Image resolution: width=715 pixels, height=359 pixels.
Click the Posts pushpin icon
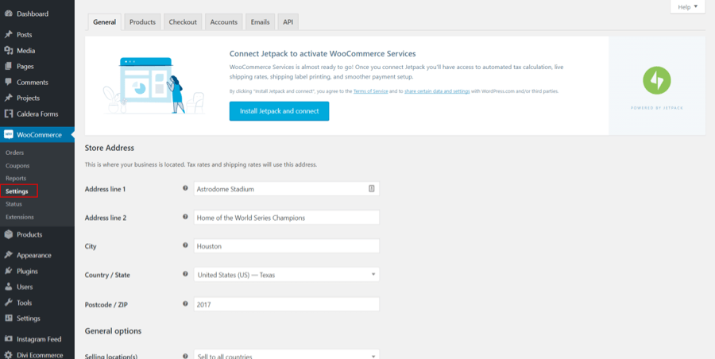[x=8, y=34]
